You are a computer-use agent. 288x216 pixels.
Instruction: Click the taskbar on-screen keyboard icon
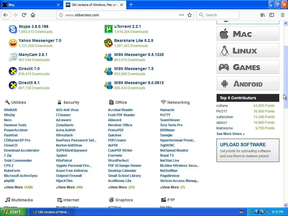pos(241,212)
